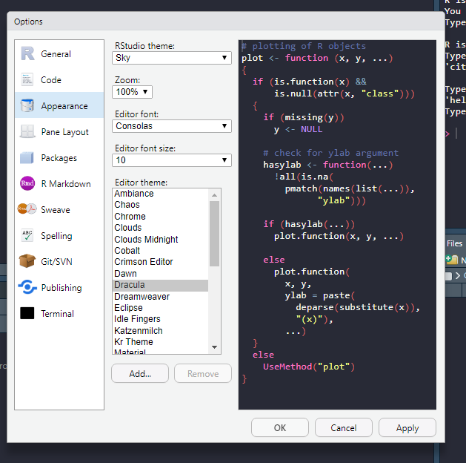Click the black Terminal icon
The width and height of the screenshot is (466, 463).
[x=27, y=313]
